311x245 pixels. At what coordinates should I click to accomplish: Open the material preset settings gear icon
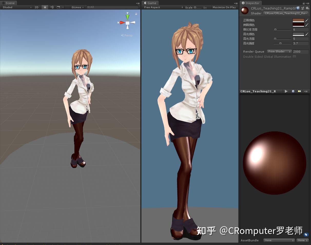[x=307, y=8]
